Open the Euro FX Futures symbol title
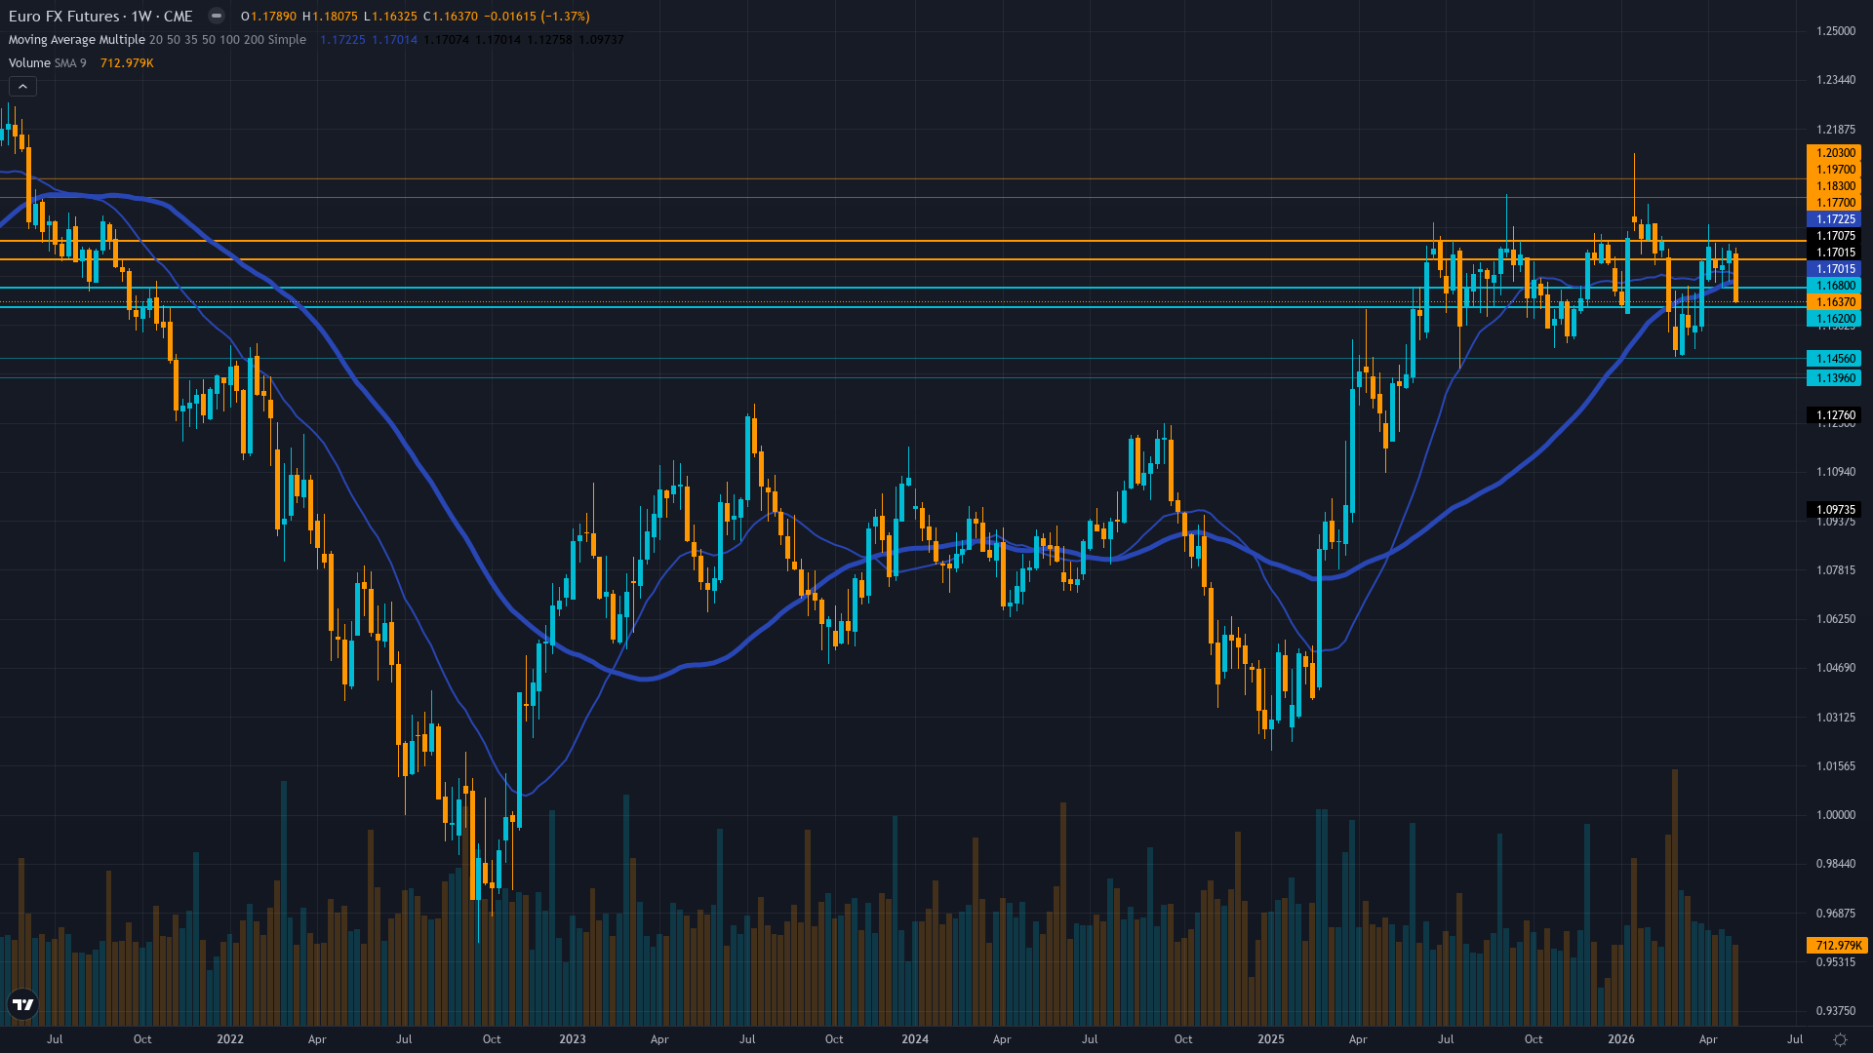The width and height of the screenshot is (1873, 1053). coord(100,17)
